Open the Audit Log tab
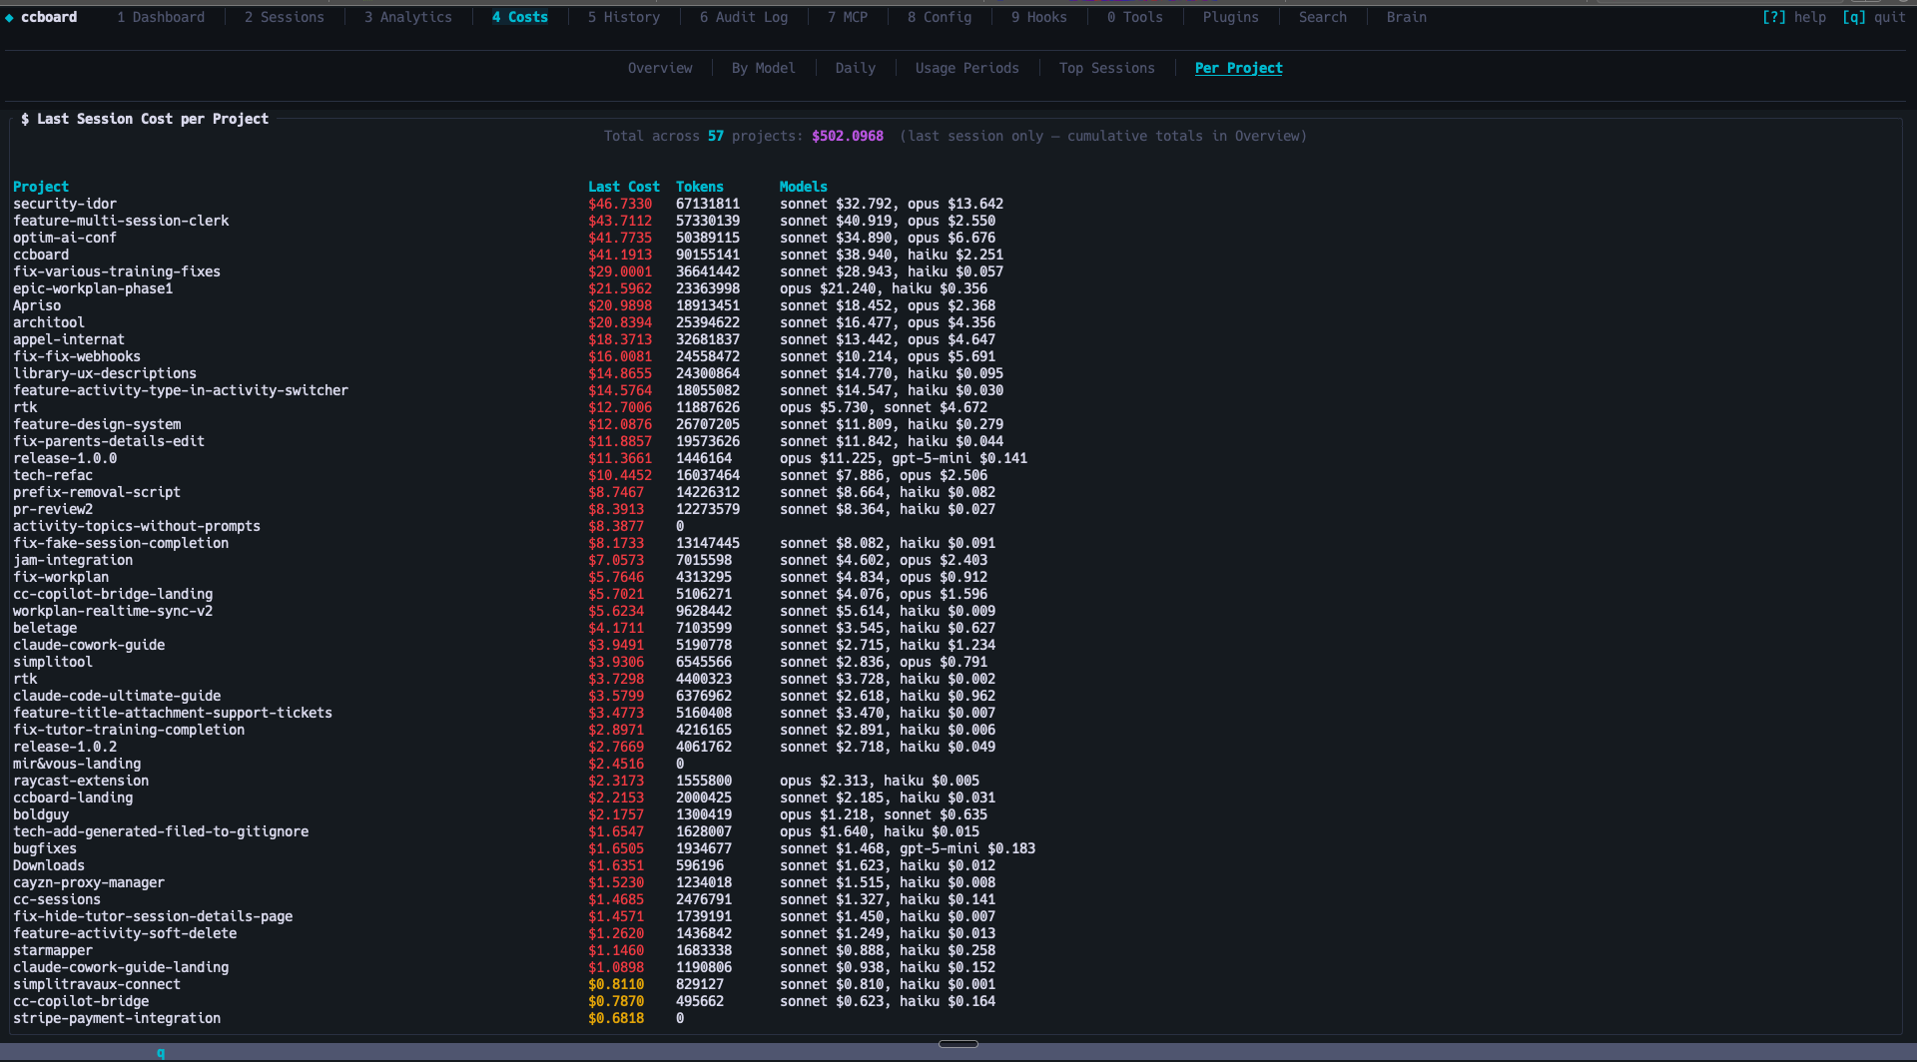The image size is (1917, 1062). pyautogui.click(x=744, y=17)
